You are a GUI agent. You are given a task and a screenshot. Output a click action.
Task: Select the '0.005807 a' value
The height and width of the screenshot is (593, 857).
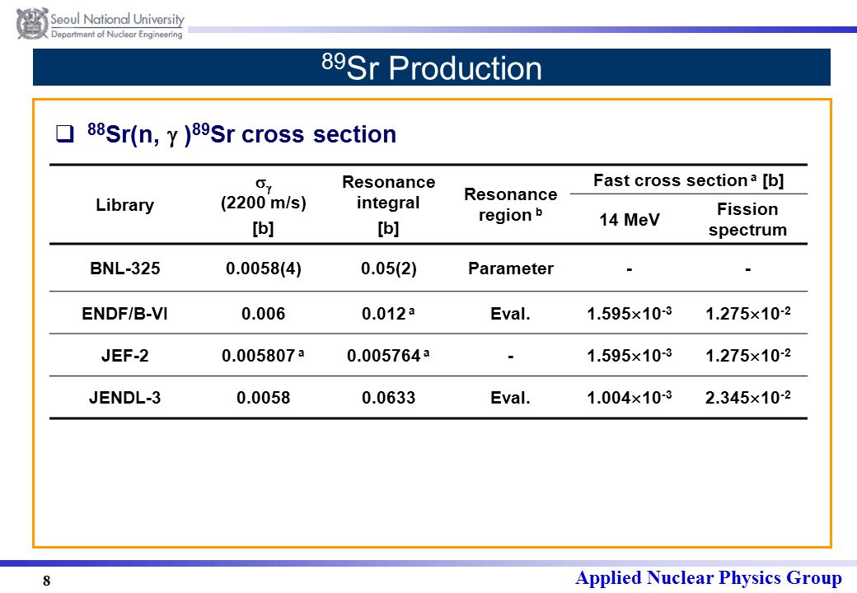point(263,356)
